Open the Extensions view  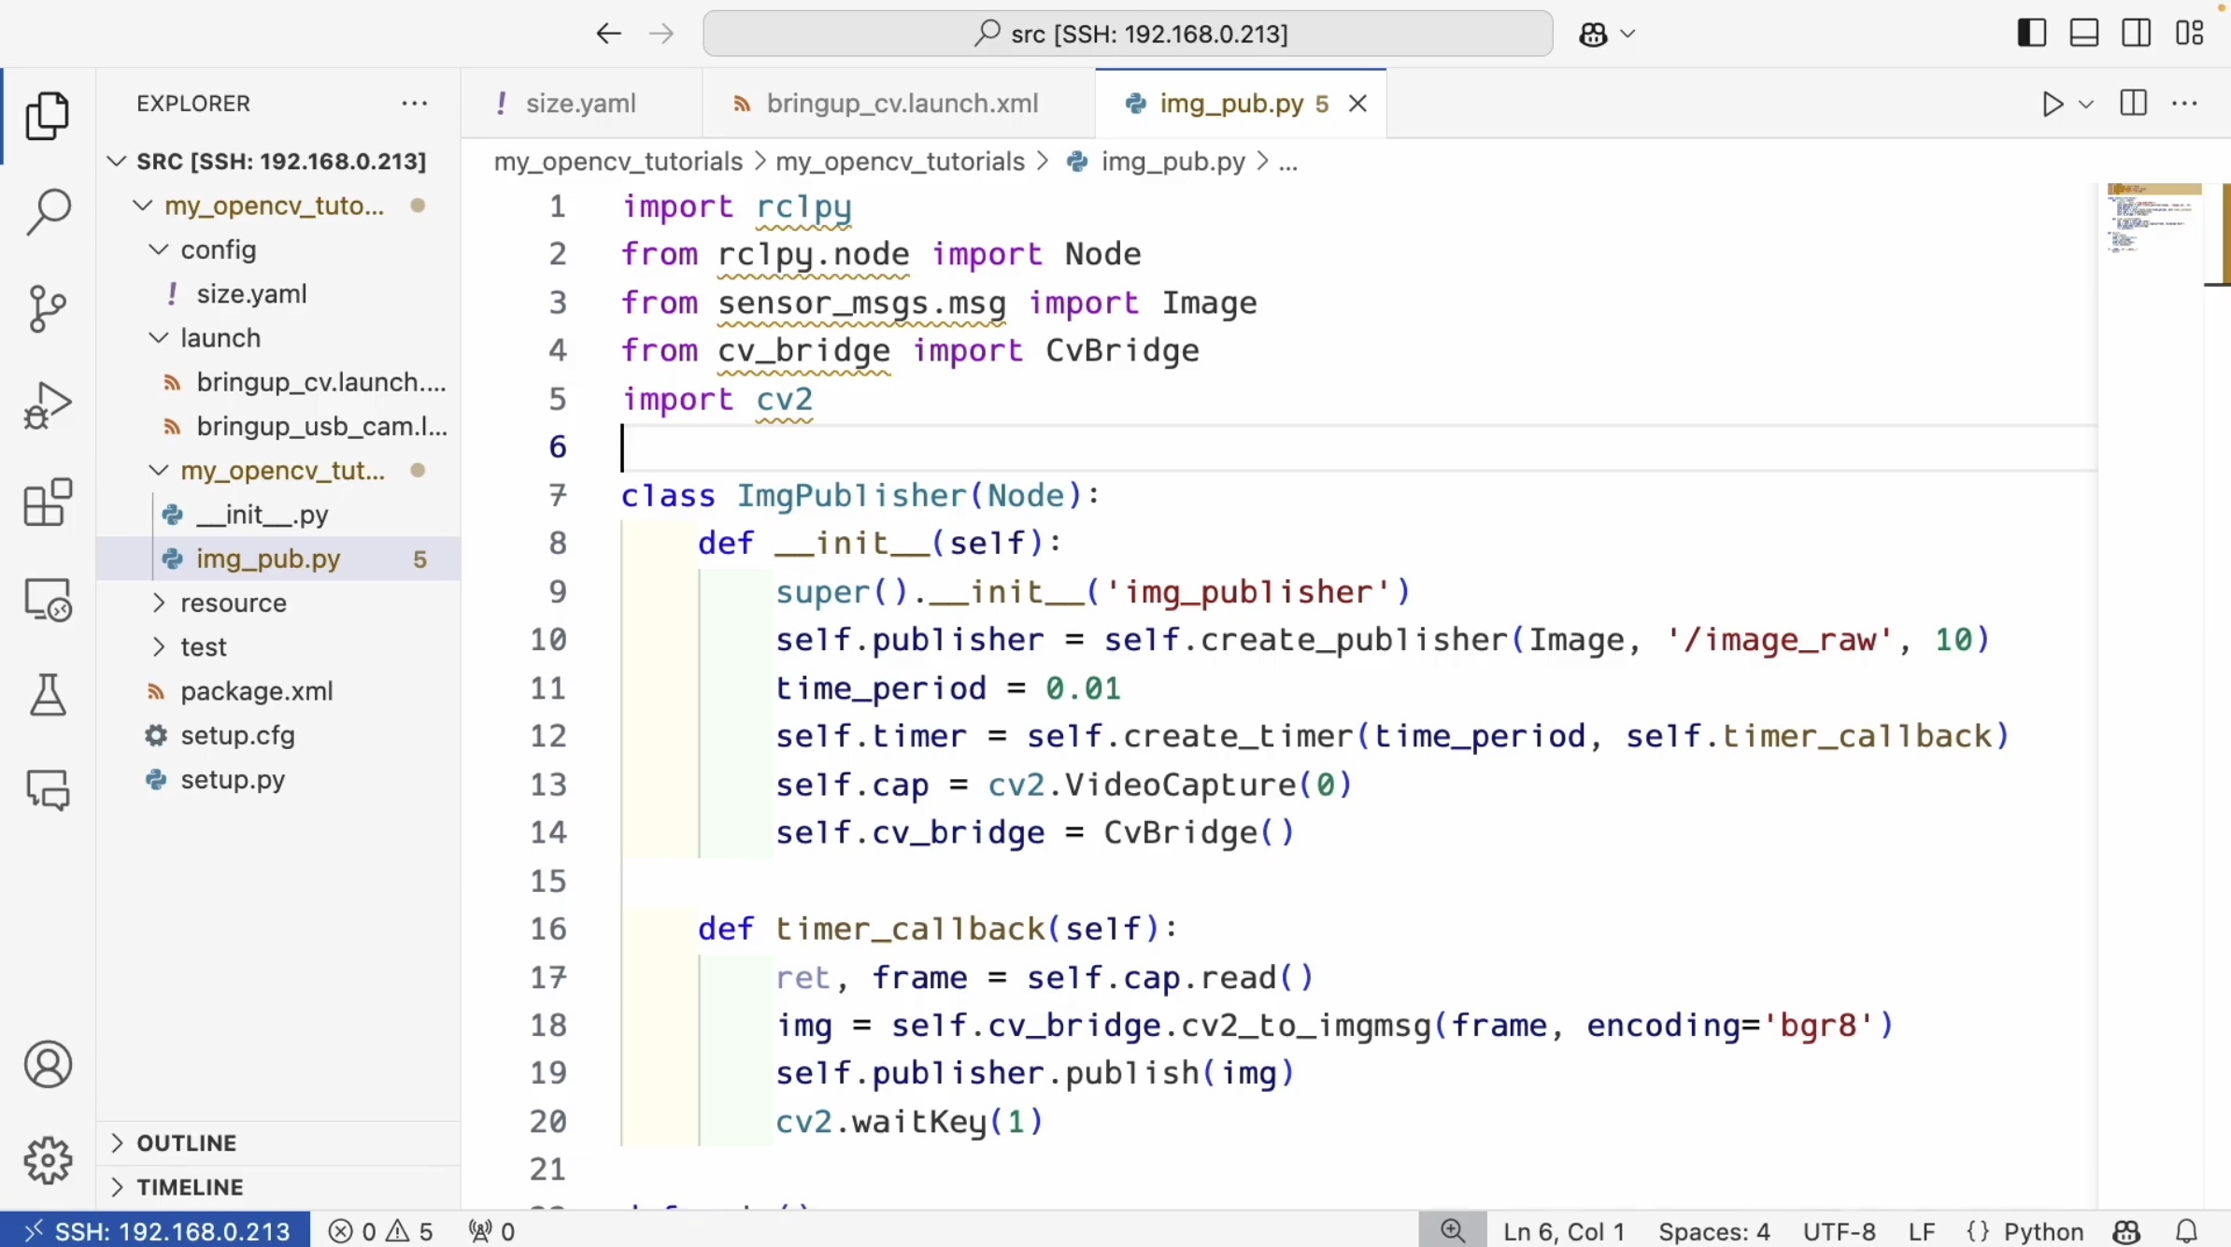[x=48, y=503]
